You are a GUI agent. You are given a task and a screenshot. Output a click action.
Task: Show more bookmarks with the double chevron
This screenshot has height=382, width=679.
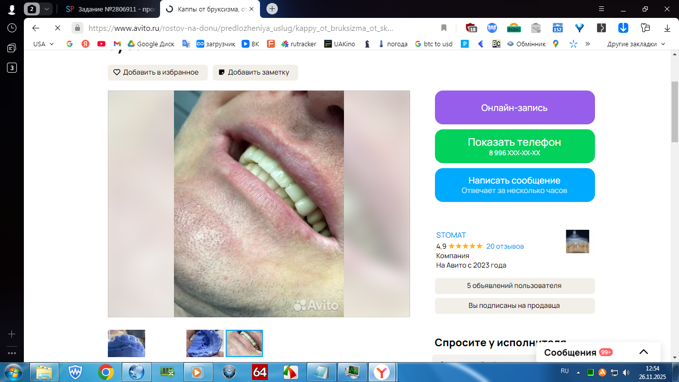pos(588,44)
